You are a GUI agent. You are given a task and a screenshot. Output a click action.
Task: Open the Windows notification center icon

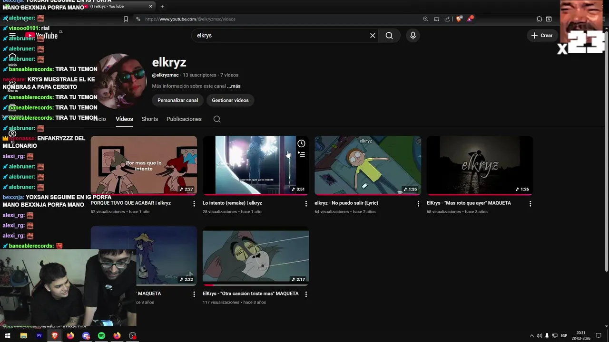599,336
